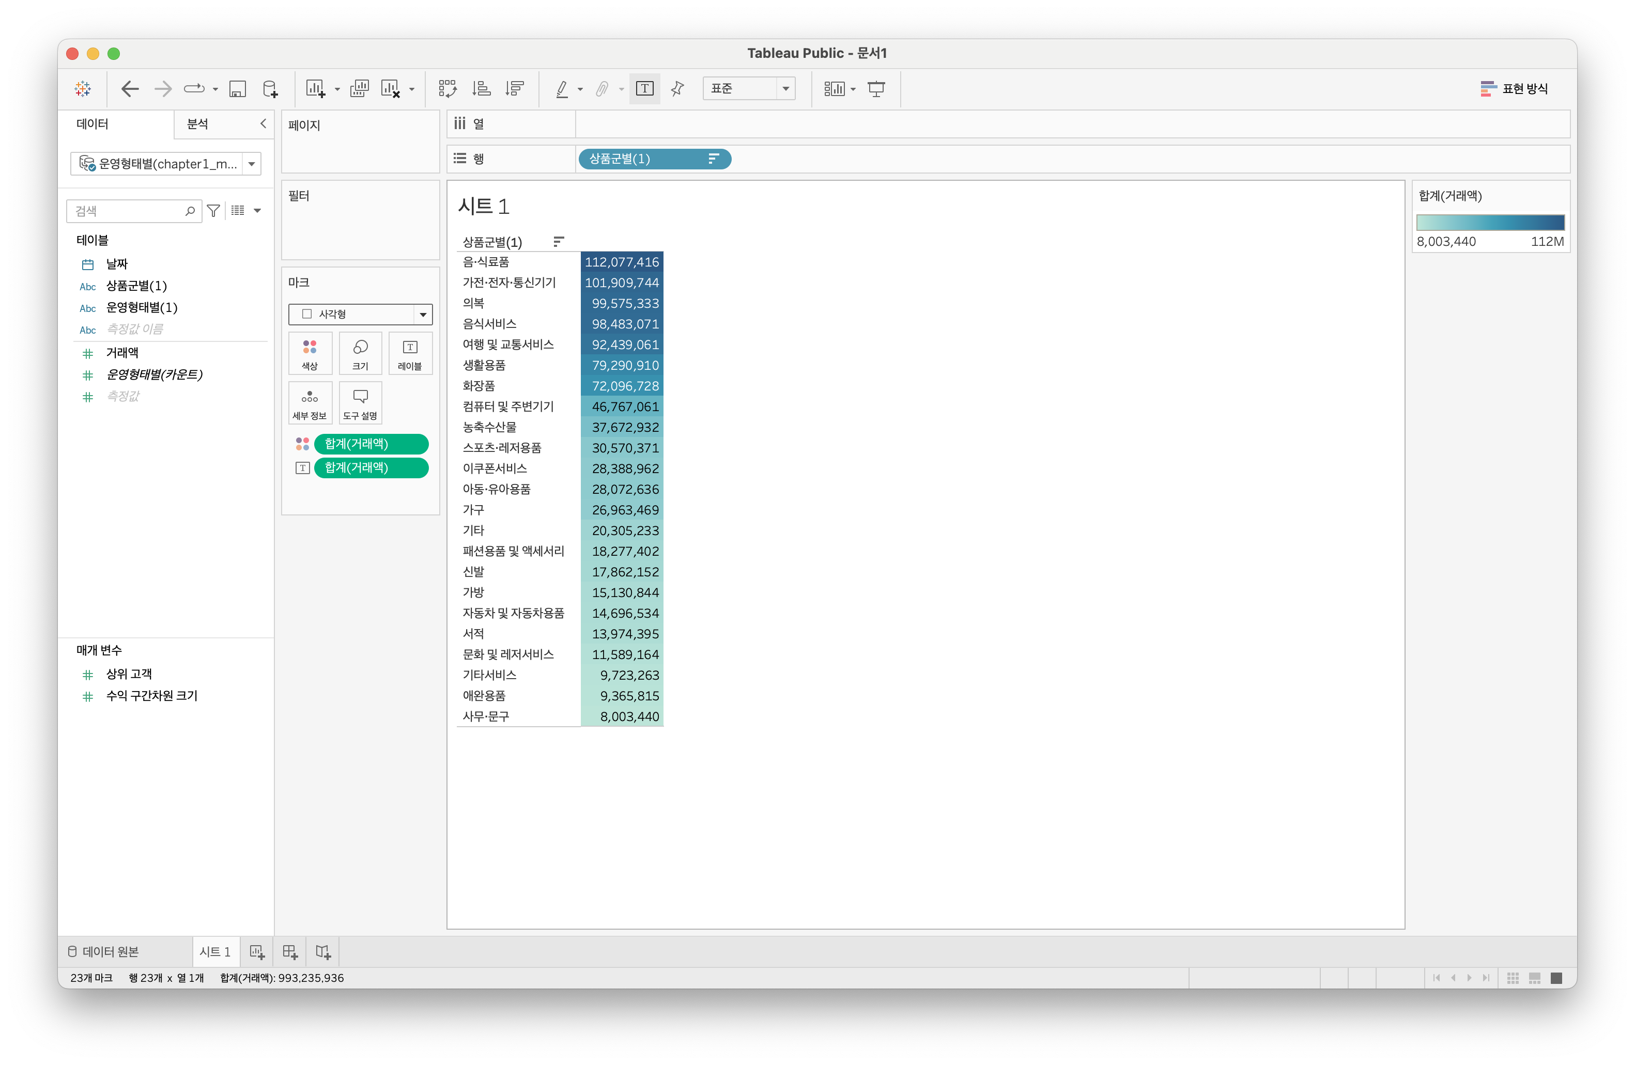Click the presentation mode icon
The image size is (1635, 1065).
tap(876, 89)
